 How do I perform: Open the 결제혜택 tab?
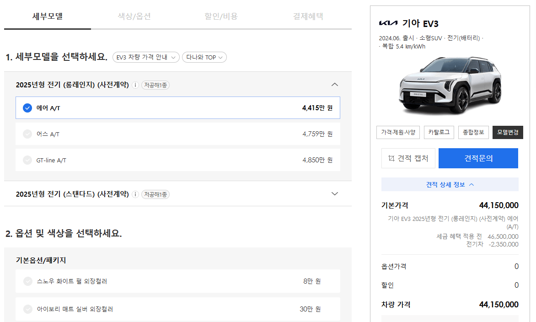[x=308, y=16]
